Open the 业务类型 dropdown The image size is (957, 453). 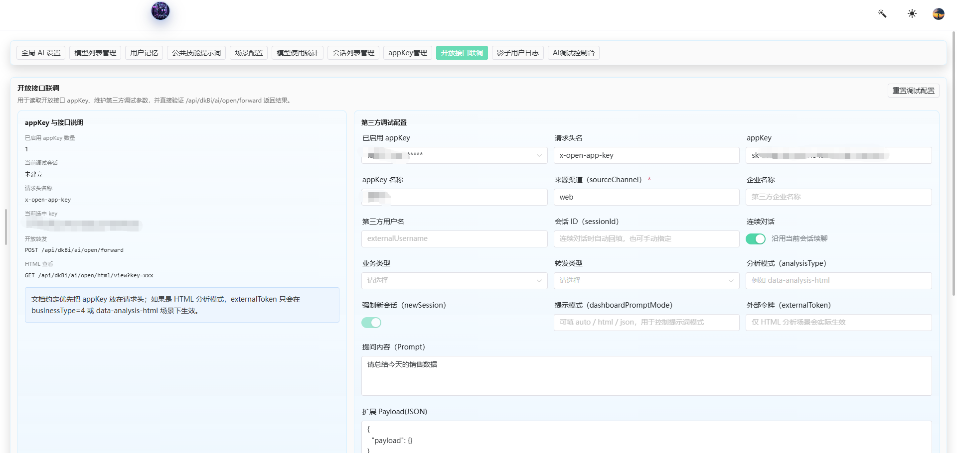tap(454, 281)
